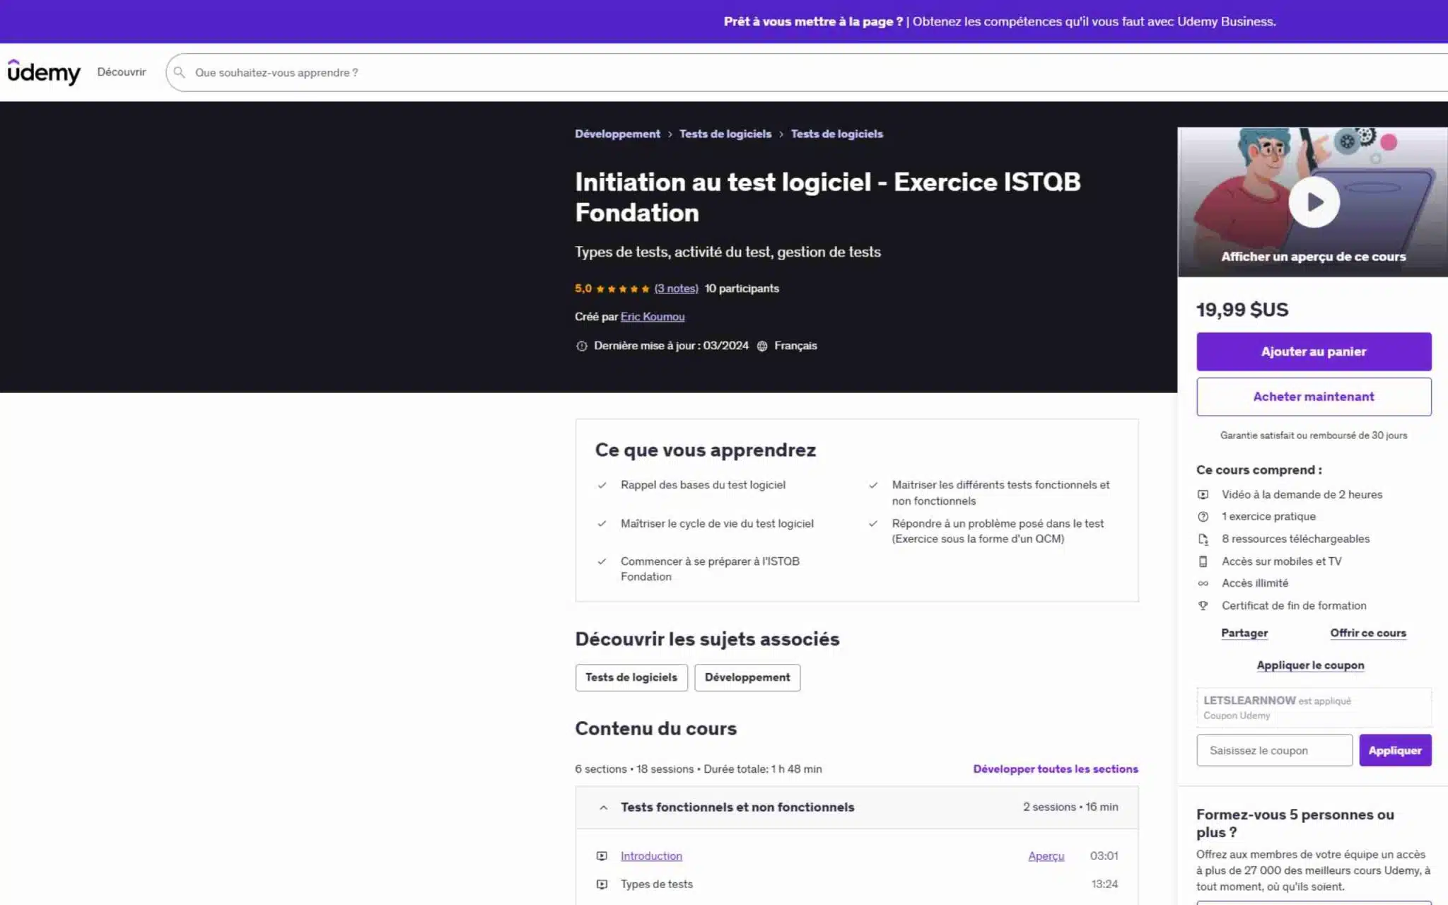Click the practice exercise icon
This screenshot has width=1448, height=905.
[1203, 517]
